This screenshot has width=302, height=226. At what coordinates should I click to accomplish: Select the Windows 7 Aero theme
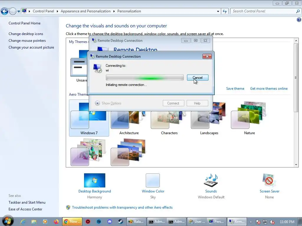tap(89, 118)
